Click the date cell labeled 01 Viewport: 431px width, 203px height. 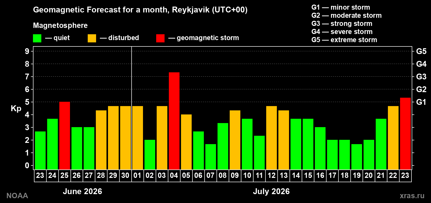[x=138, y=175]
